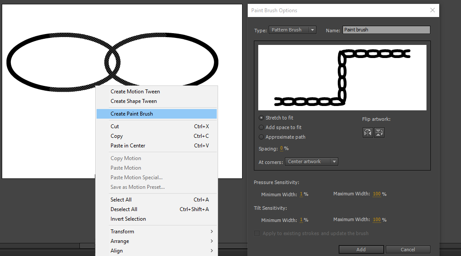Select Invert Selection from the menu

(128, 218)
